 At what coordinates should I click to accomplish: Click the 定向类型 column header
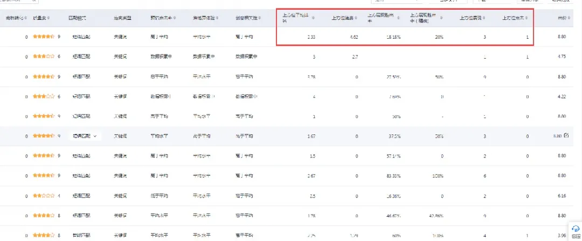click(122, 18)
